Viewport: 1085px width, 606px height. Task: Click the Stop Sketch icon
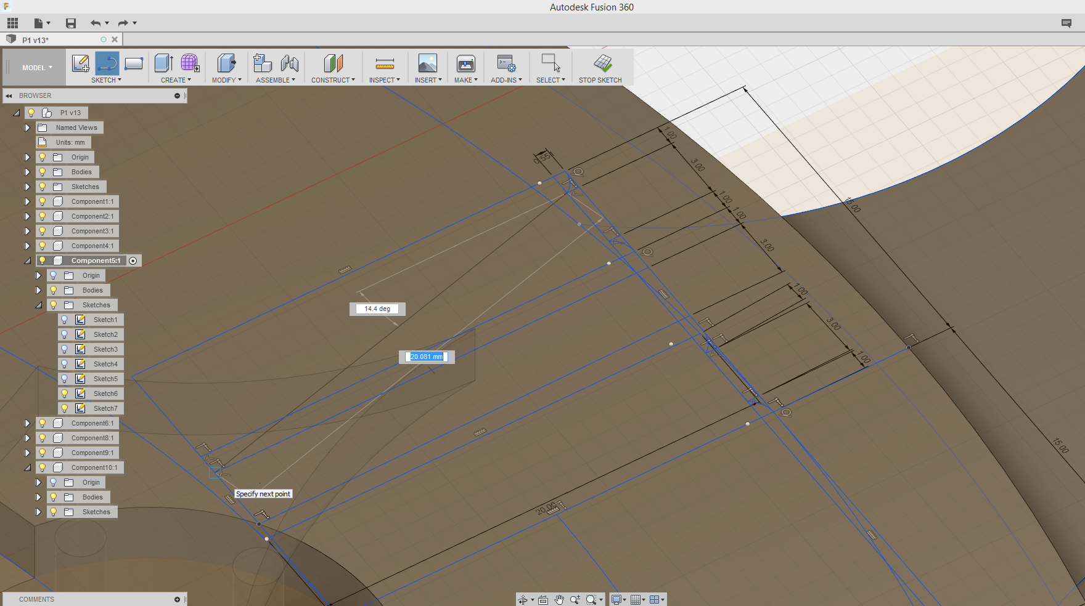click(602, 63)
